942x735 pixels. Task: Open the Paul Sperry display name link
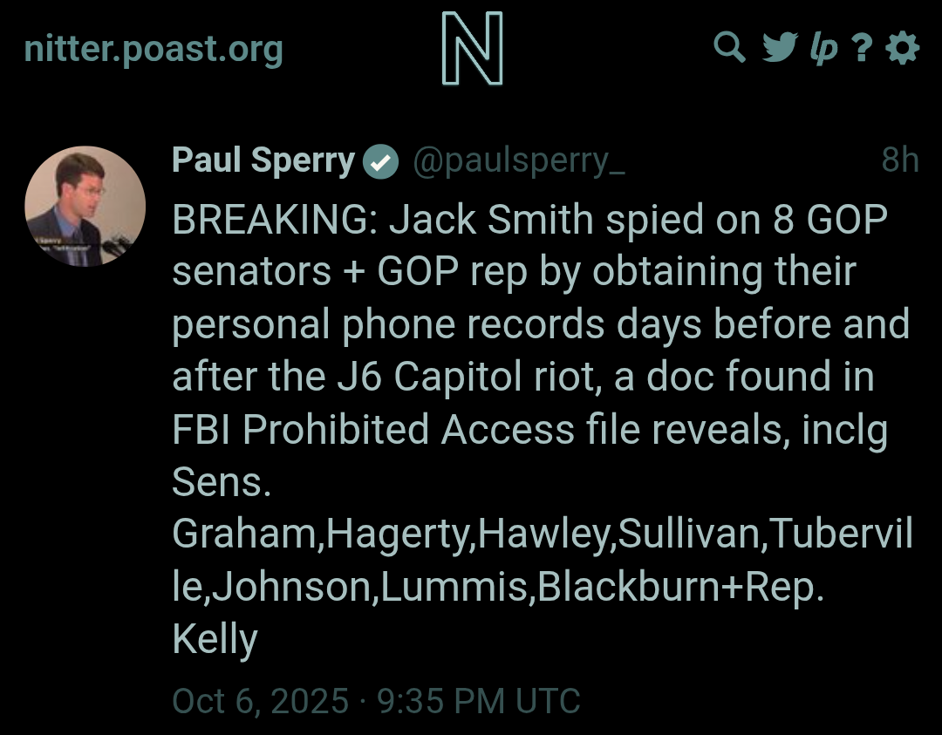[x=263, y=160]
